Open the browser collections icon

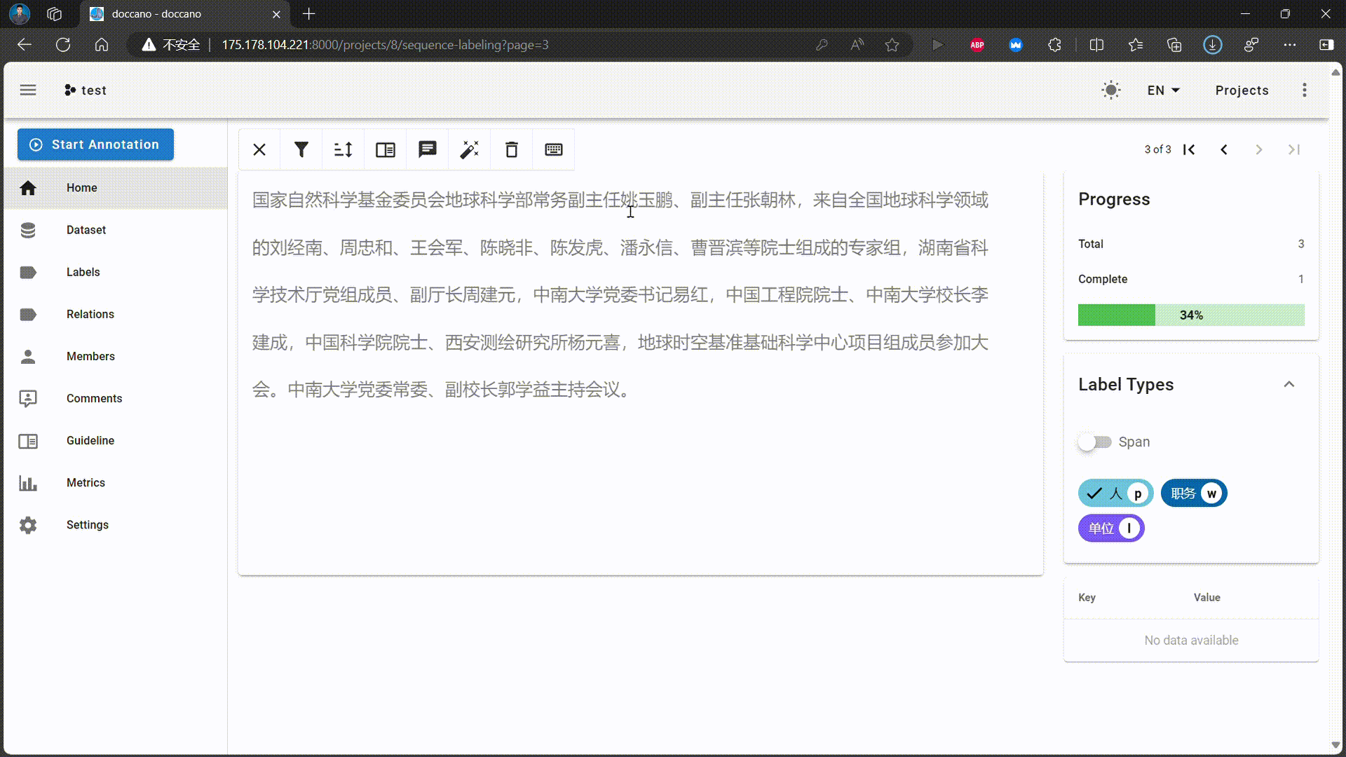[x=1174, y=45]
